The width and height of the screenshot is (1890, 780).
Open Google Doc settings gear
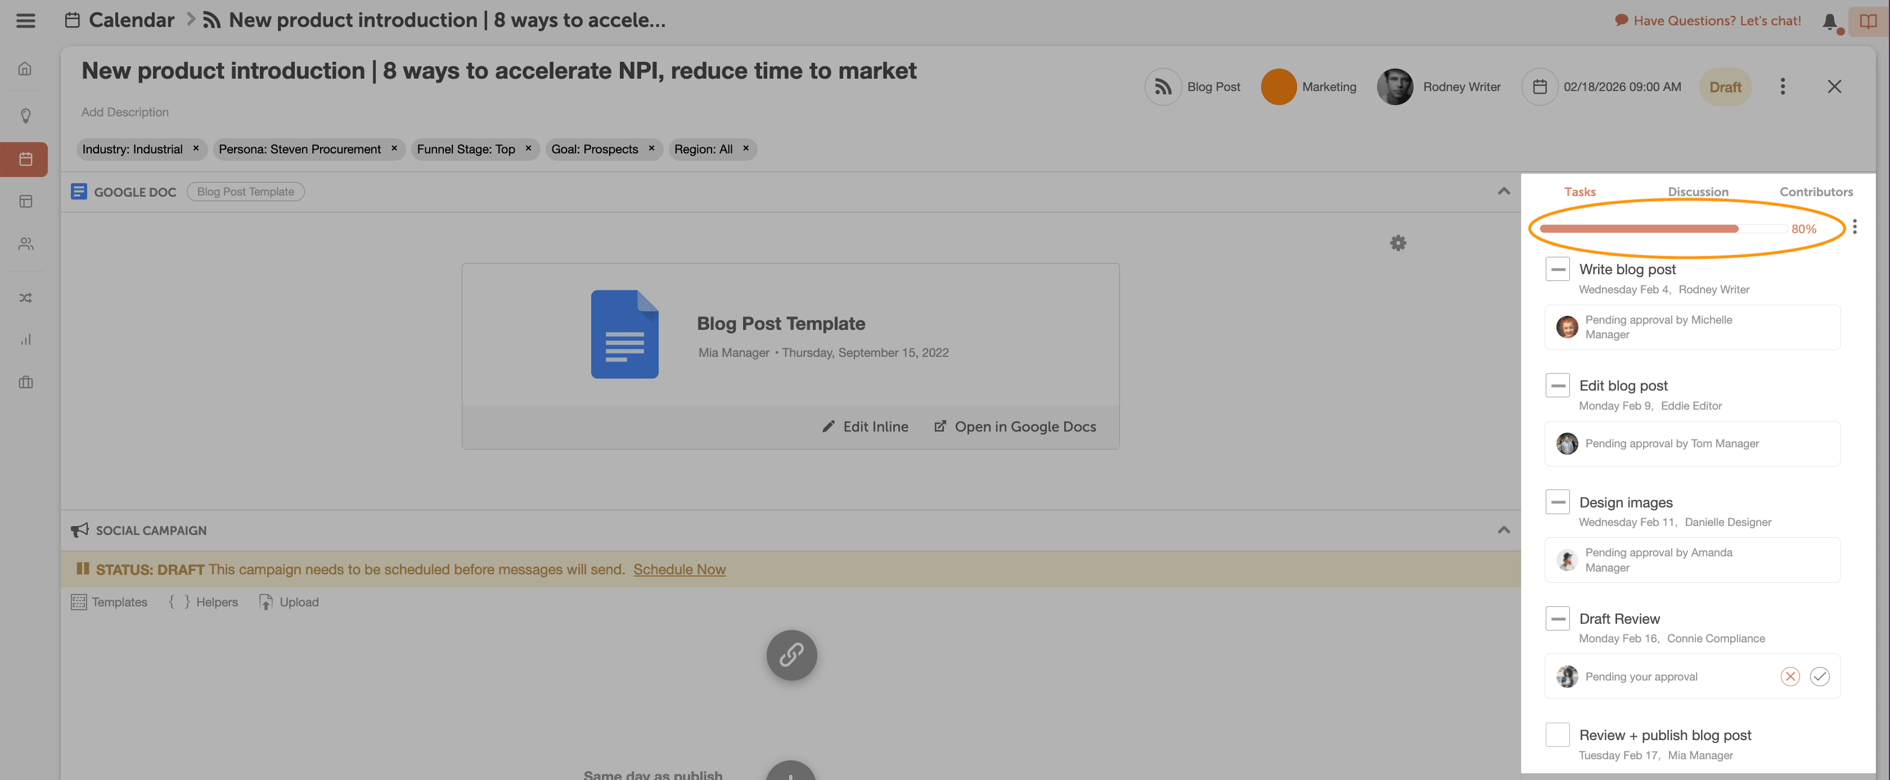click(1398, 243)
